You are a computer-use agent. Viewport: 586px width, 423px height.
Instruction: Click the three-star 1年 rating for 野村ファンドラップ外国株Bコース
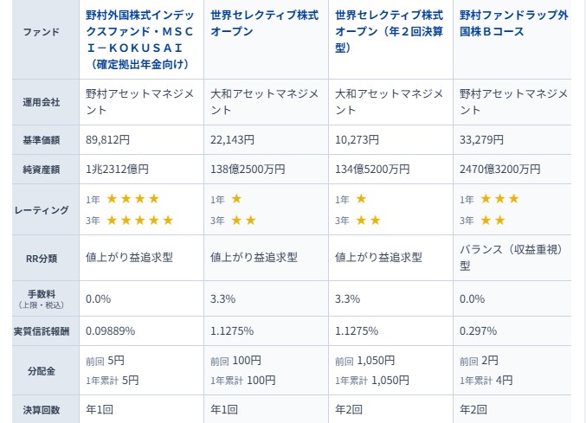tap(499, 199)
